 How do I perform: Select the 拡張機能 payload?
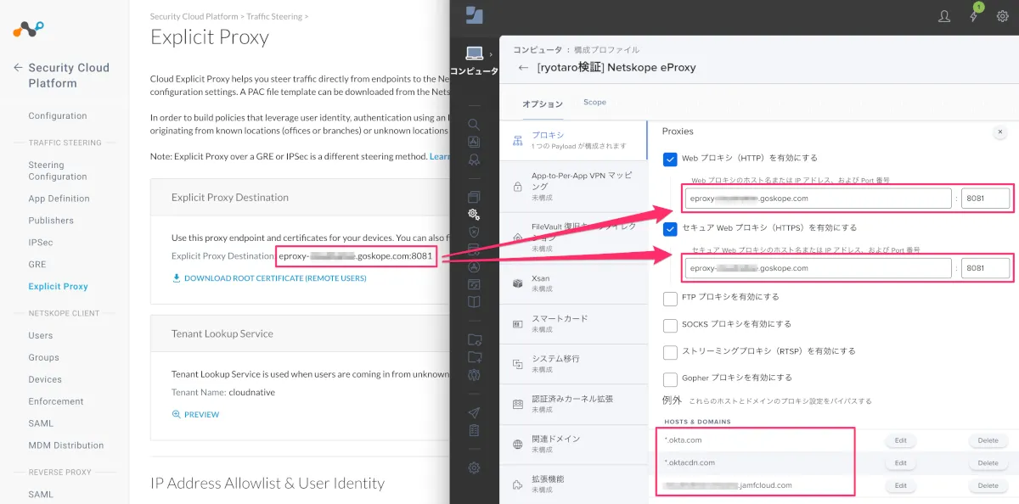tap(573, 484)
